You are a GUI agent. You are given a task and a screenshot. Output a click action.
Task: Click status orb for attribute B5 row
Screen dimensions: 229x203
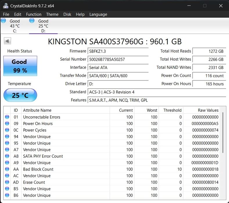click(x=7, y=188)
